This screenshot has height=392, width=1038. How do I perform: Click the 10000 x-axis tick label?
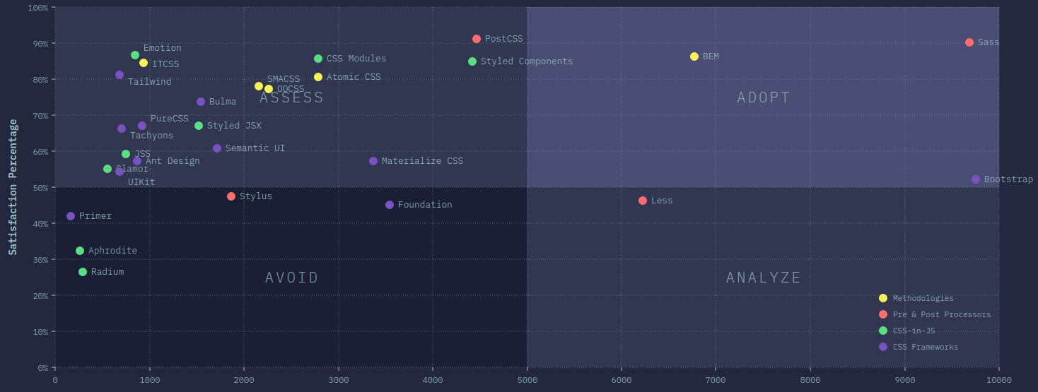click(999, 380)
